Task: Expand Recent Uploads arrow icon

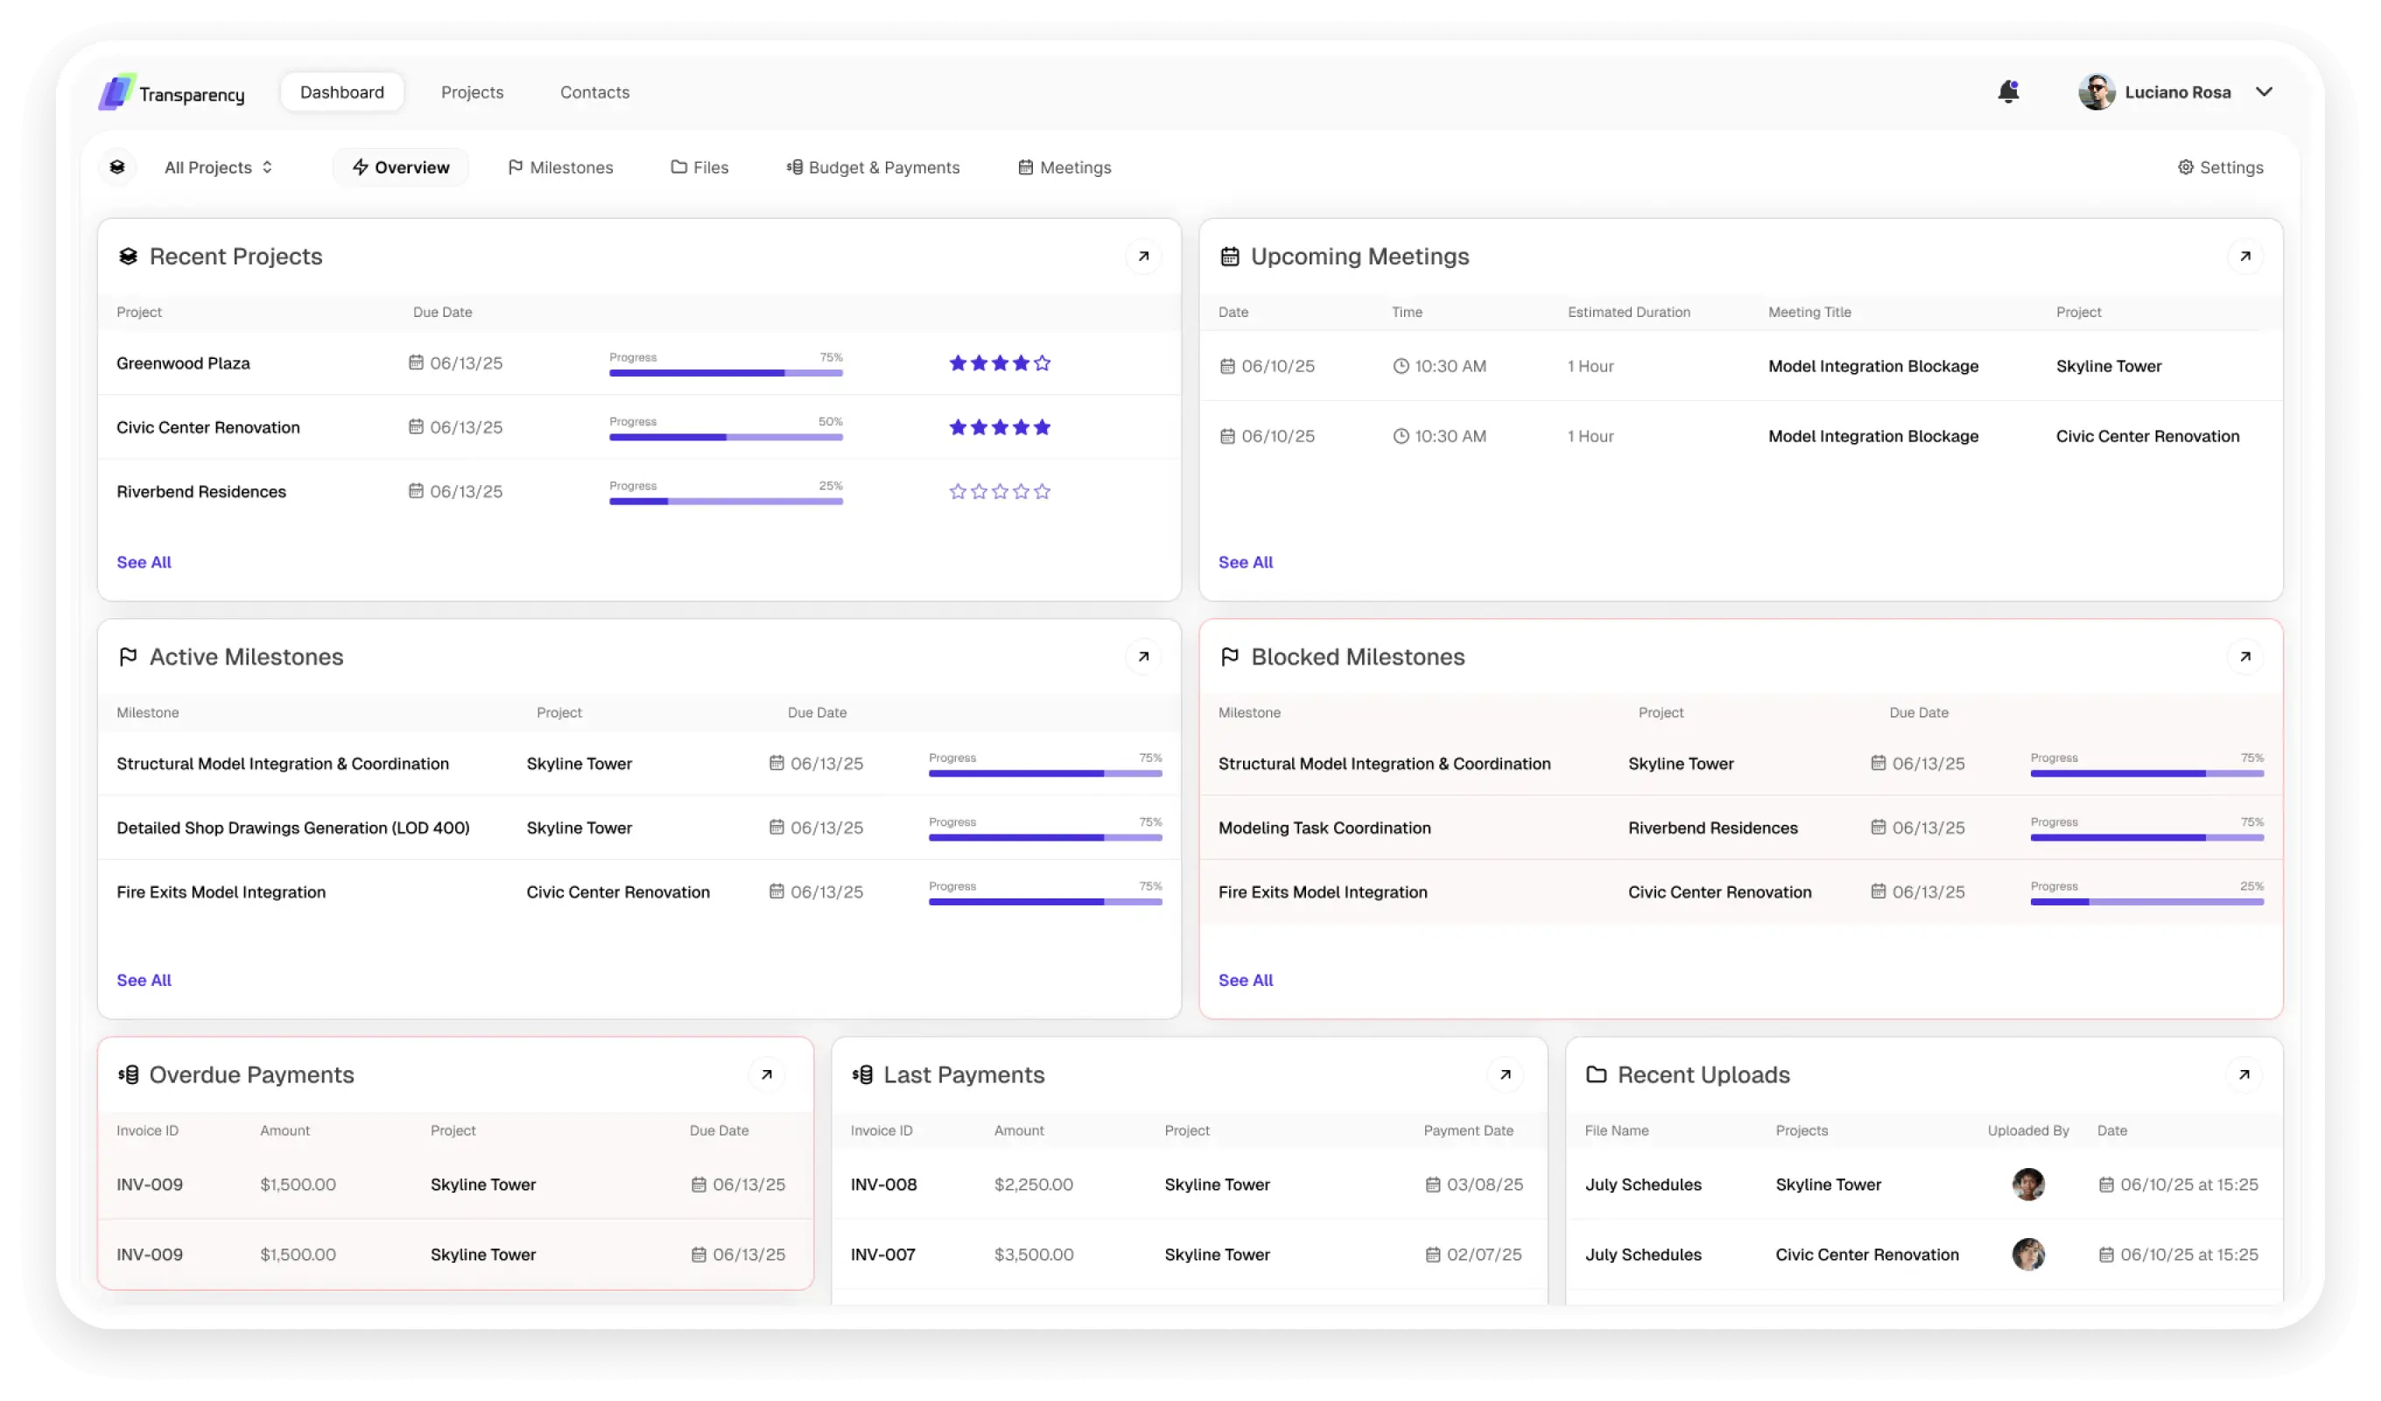Action: 2244,1075
